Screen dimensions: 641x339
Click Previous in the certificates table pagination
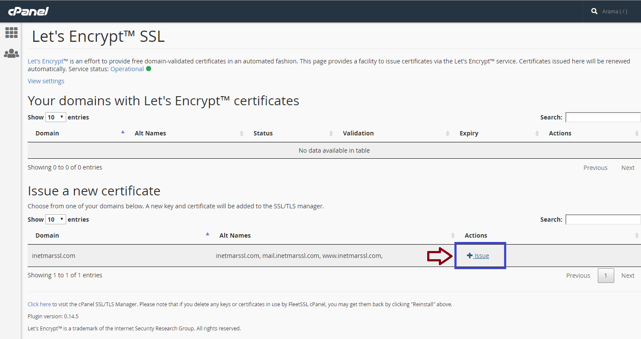point(595,168)
